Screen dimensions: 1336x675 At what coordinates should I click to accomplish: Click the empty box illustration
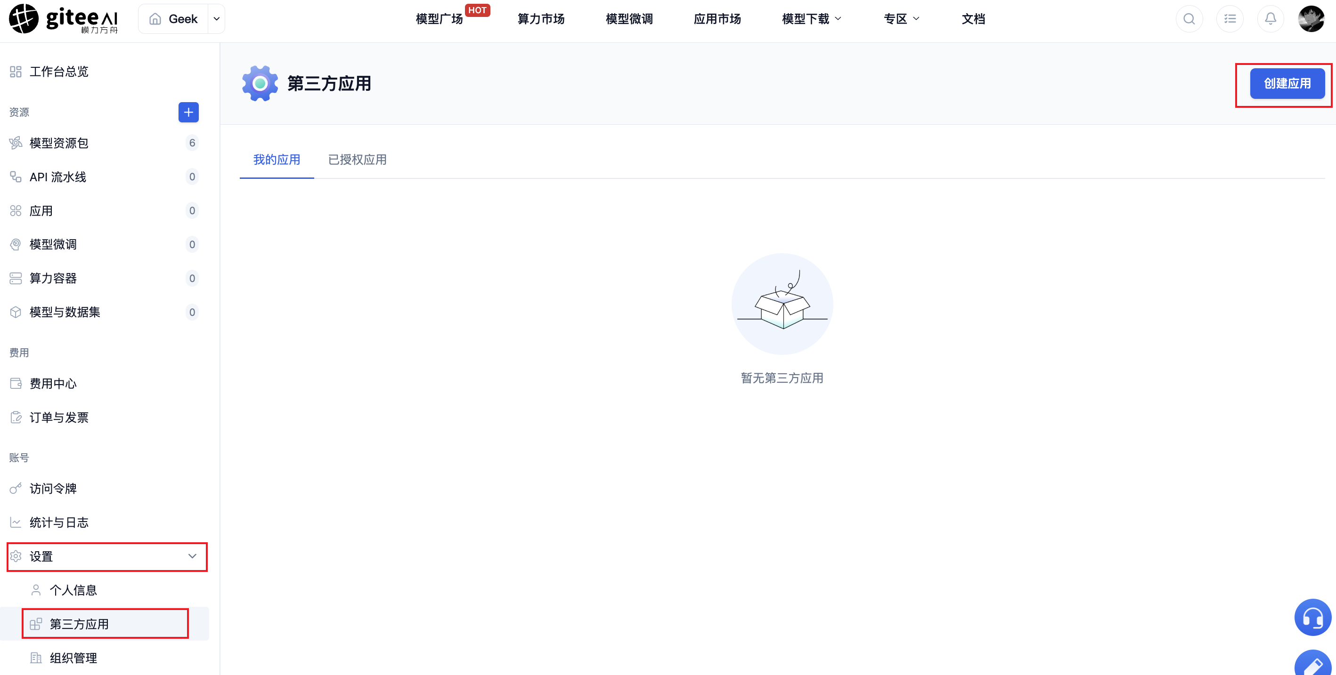[x=782, y=304]
